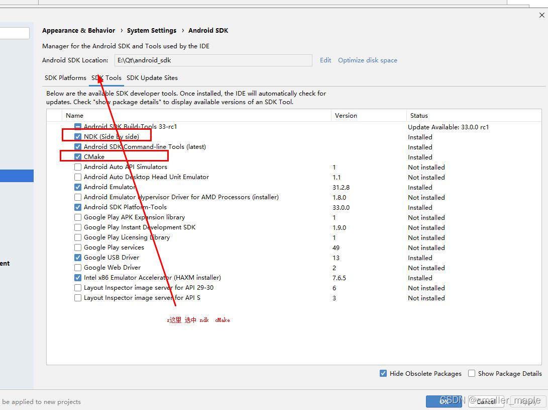Enable Show Package Details option
Screen dimensions: 548x410
pyautogui.click(x=472, y=374)
